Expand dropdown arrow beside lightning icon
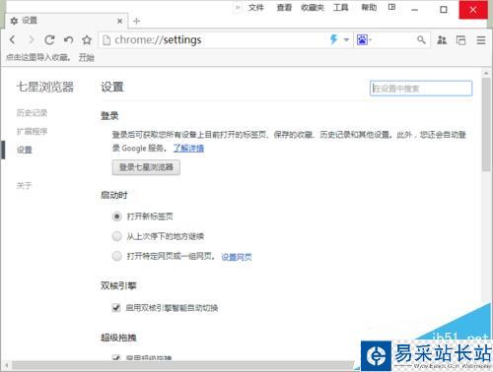Screen dimensions: 493x372 tap(346, 40)
